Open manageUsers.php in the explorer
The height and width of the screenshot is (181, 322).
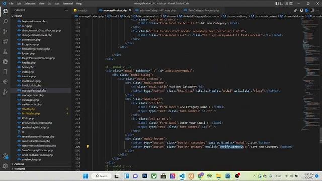click(x=32, y=95)
